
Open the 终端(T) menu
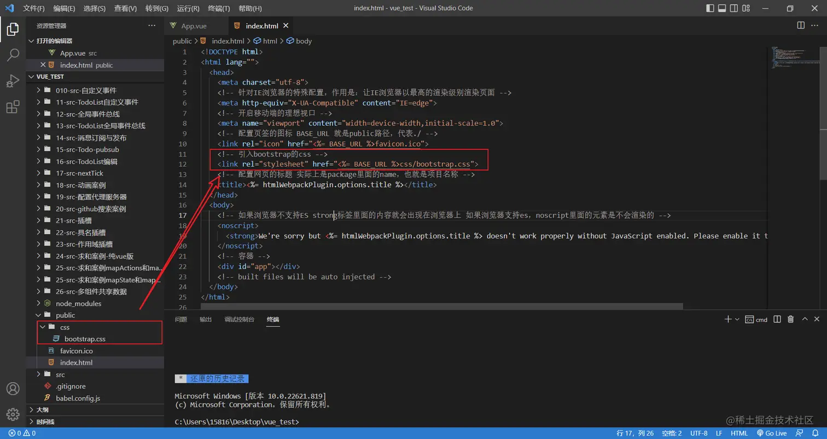[x=219, y=8]
